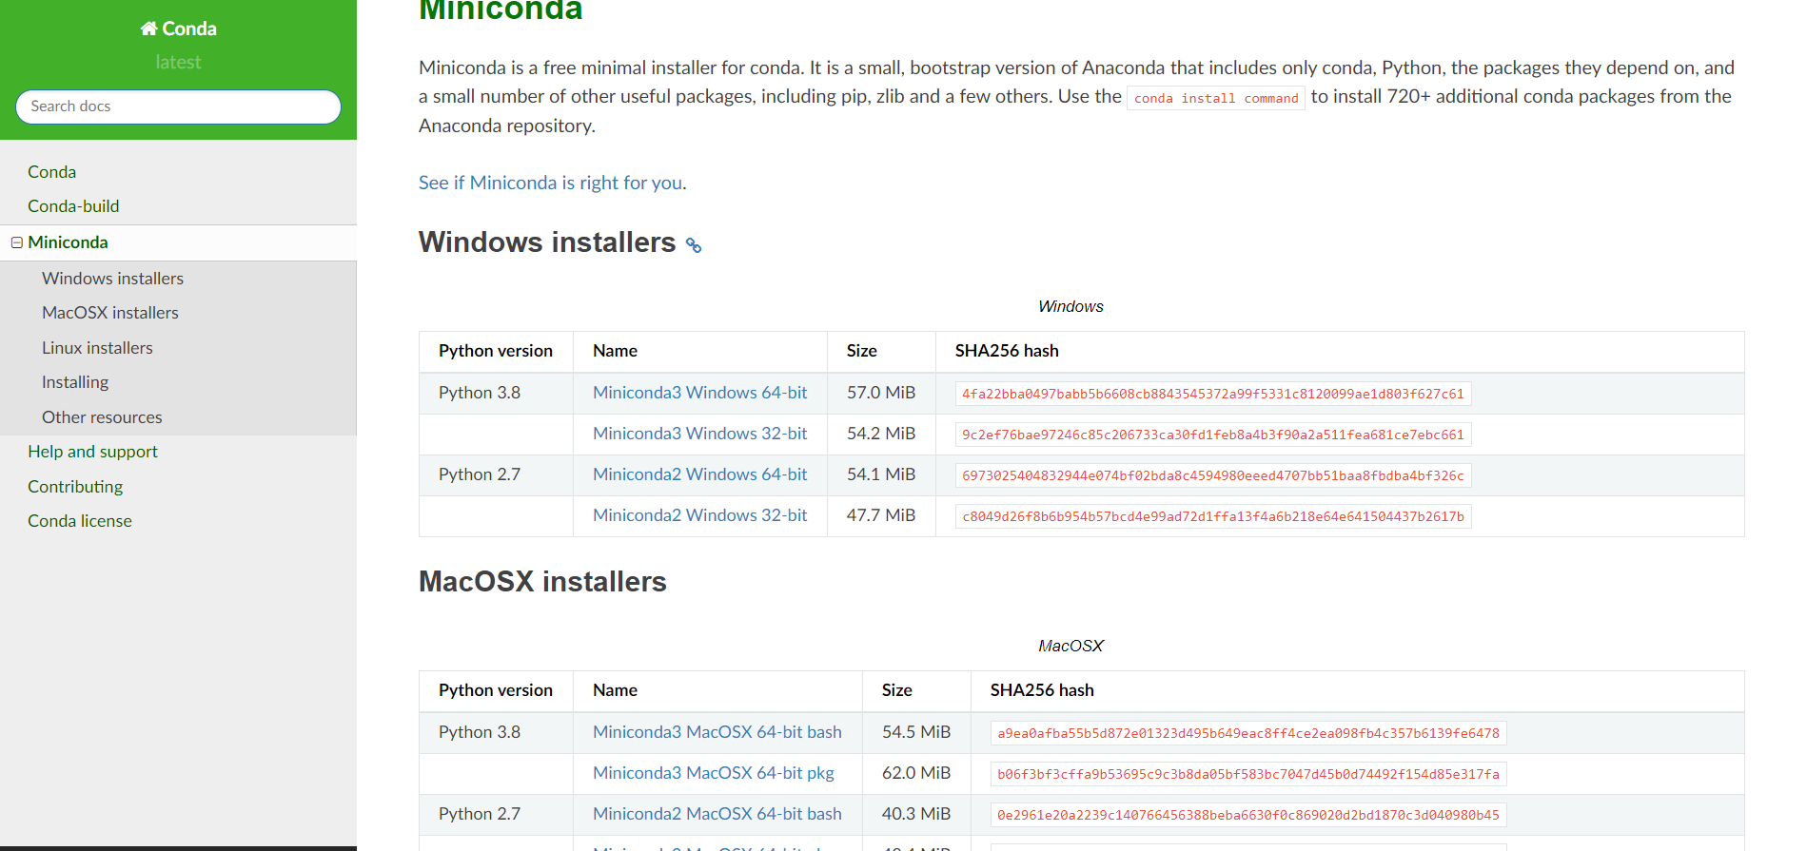The width and height of the screenshot is (1807, 851).
Task: Click the MacOSX installers heading
Action: pos(542,582)
